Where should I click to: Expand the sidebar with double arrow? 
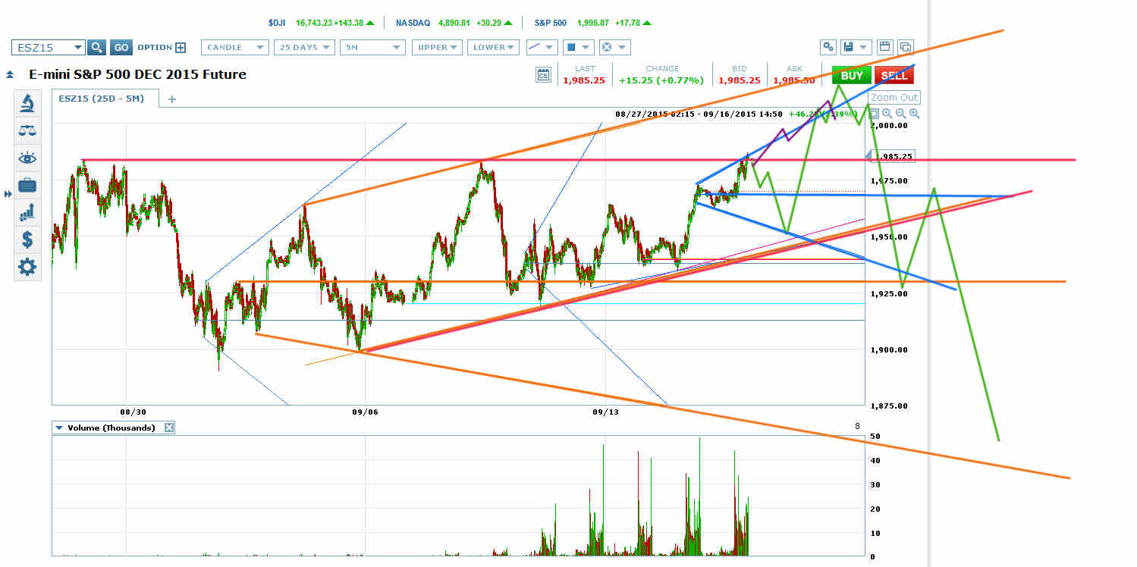[8, 194]
